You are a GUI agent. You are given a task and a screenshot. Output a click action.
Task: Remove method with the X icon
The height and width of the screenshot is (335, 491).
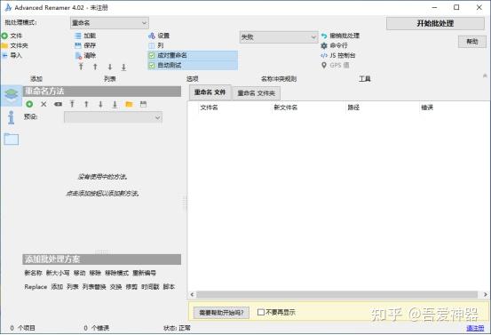point(44,104)
